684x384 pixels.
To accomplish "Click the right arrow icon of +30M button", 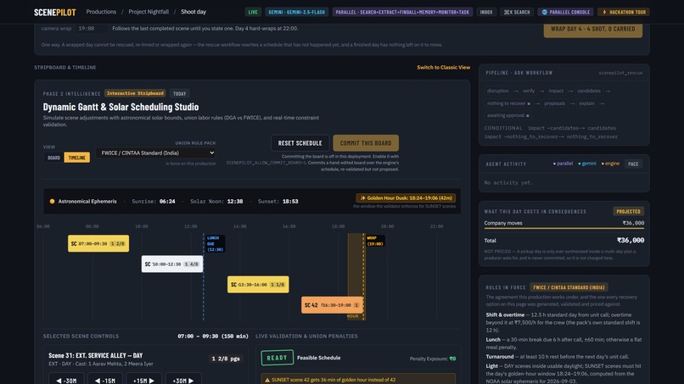I will (x=191, y=381).
